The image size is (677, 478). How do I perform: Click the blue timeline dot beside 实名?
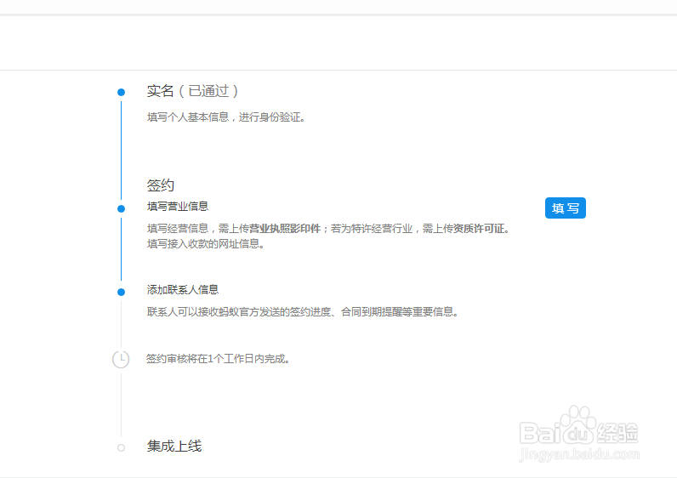(x=122, y=92)
